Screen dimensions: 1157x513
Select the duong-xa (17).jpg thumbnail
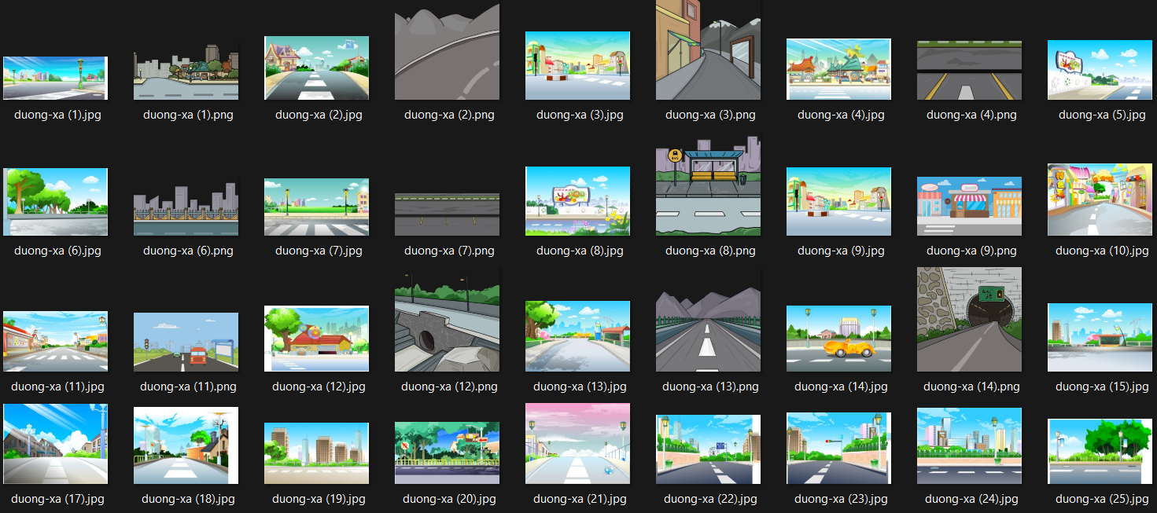[x=55, y=444]
